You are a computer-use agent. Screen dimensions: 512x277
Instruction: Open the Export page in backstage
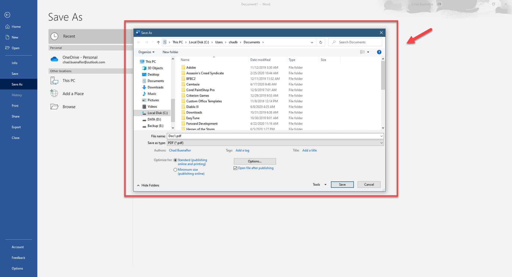16,127
